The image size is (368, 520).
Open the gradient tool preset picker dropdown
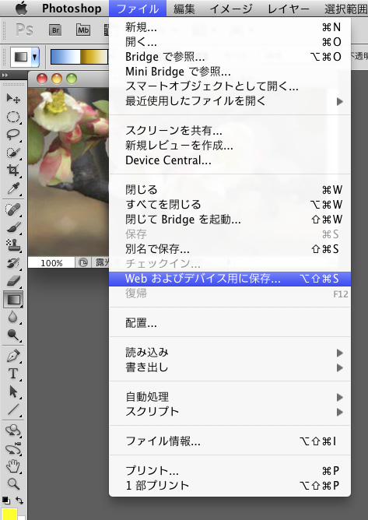coord(34,57)
